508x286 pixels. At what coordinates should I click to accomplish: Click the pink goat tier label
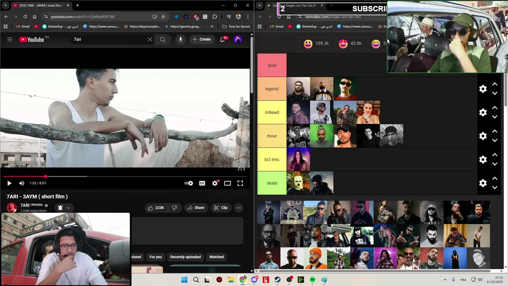[272, 65]
